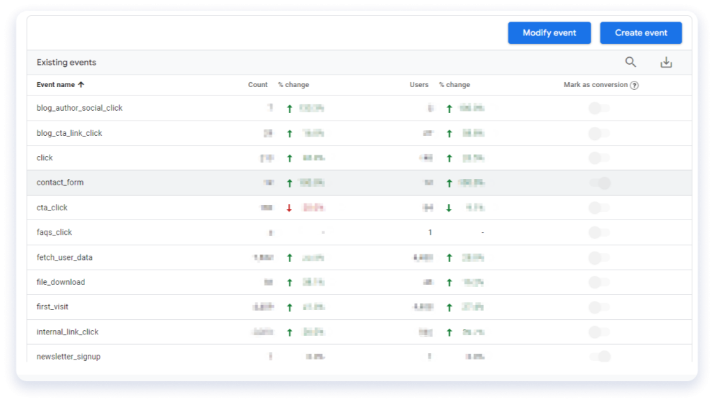Select the faqs_click event row

coord(55,232)
